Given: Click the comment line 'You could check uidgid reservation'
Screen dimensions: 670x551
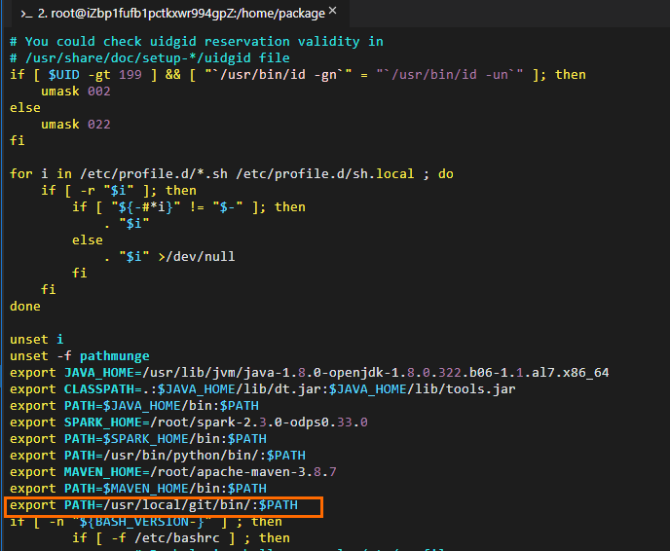Looking at the screenshot, I should coord(197,42).
